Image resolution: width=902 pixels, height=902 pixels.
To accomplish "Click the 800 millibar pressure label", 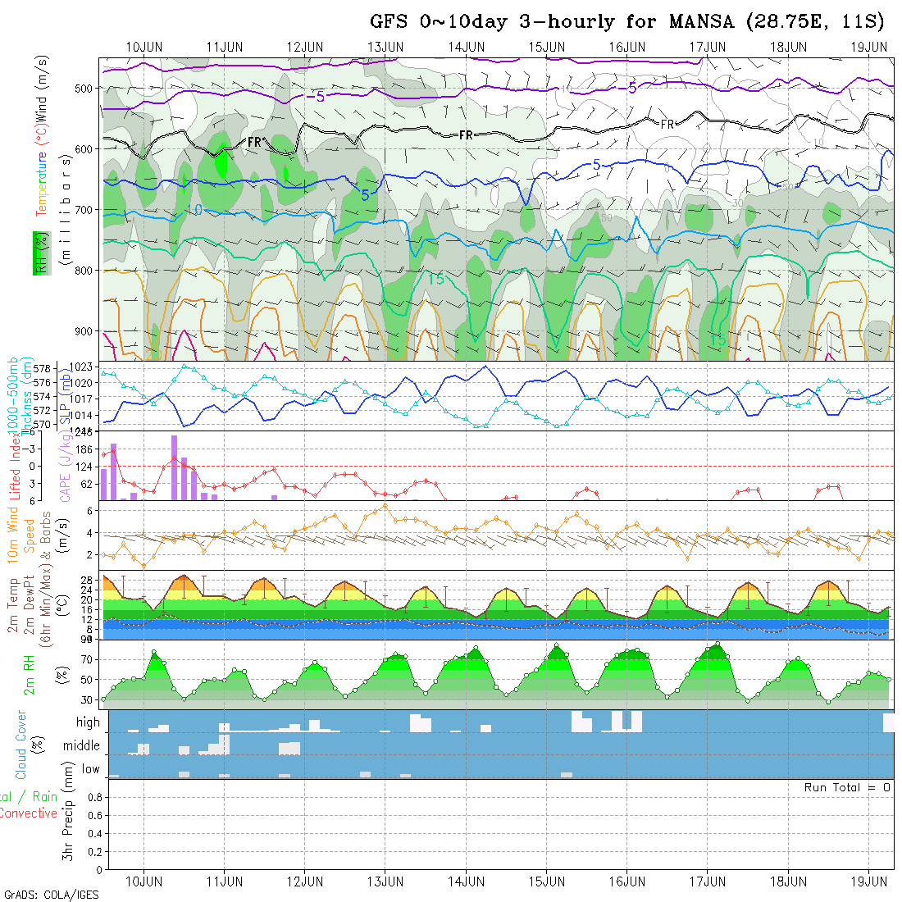I will click(x=84, y=271).
